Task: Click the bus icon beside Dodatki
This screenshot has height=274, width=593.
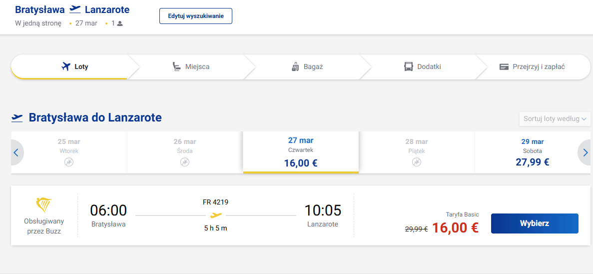Action: coord(409,67)
